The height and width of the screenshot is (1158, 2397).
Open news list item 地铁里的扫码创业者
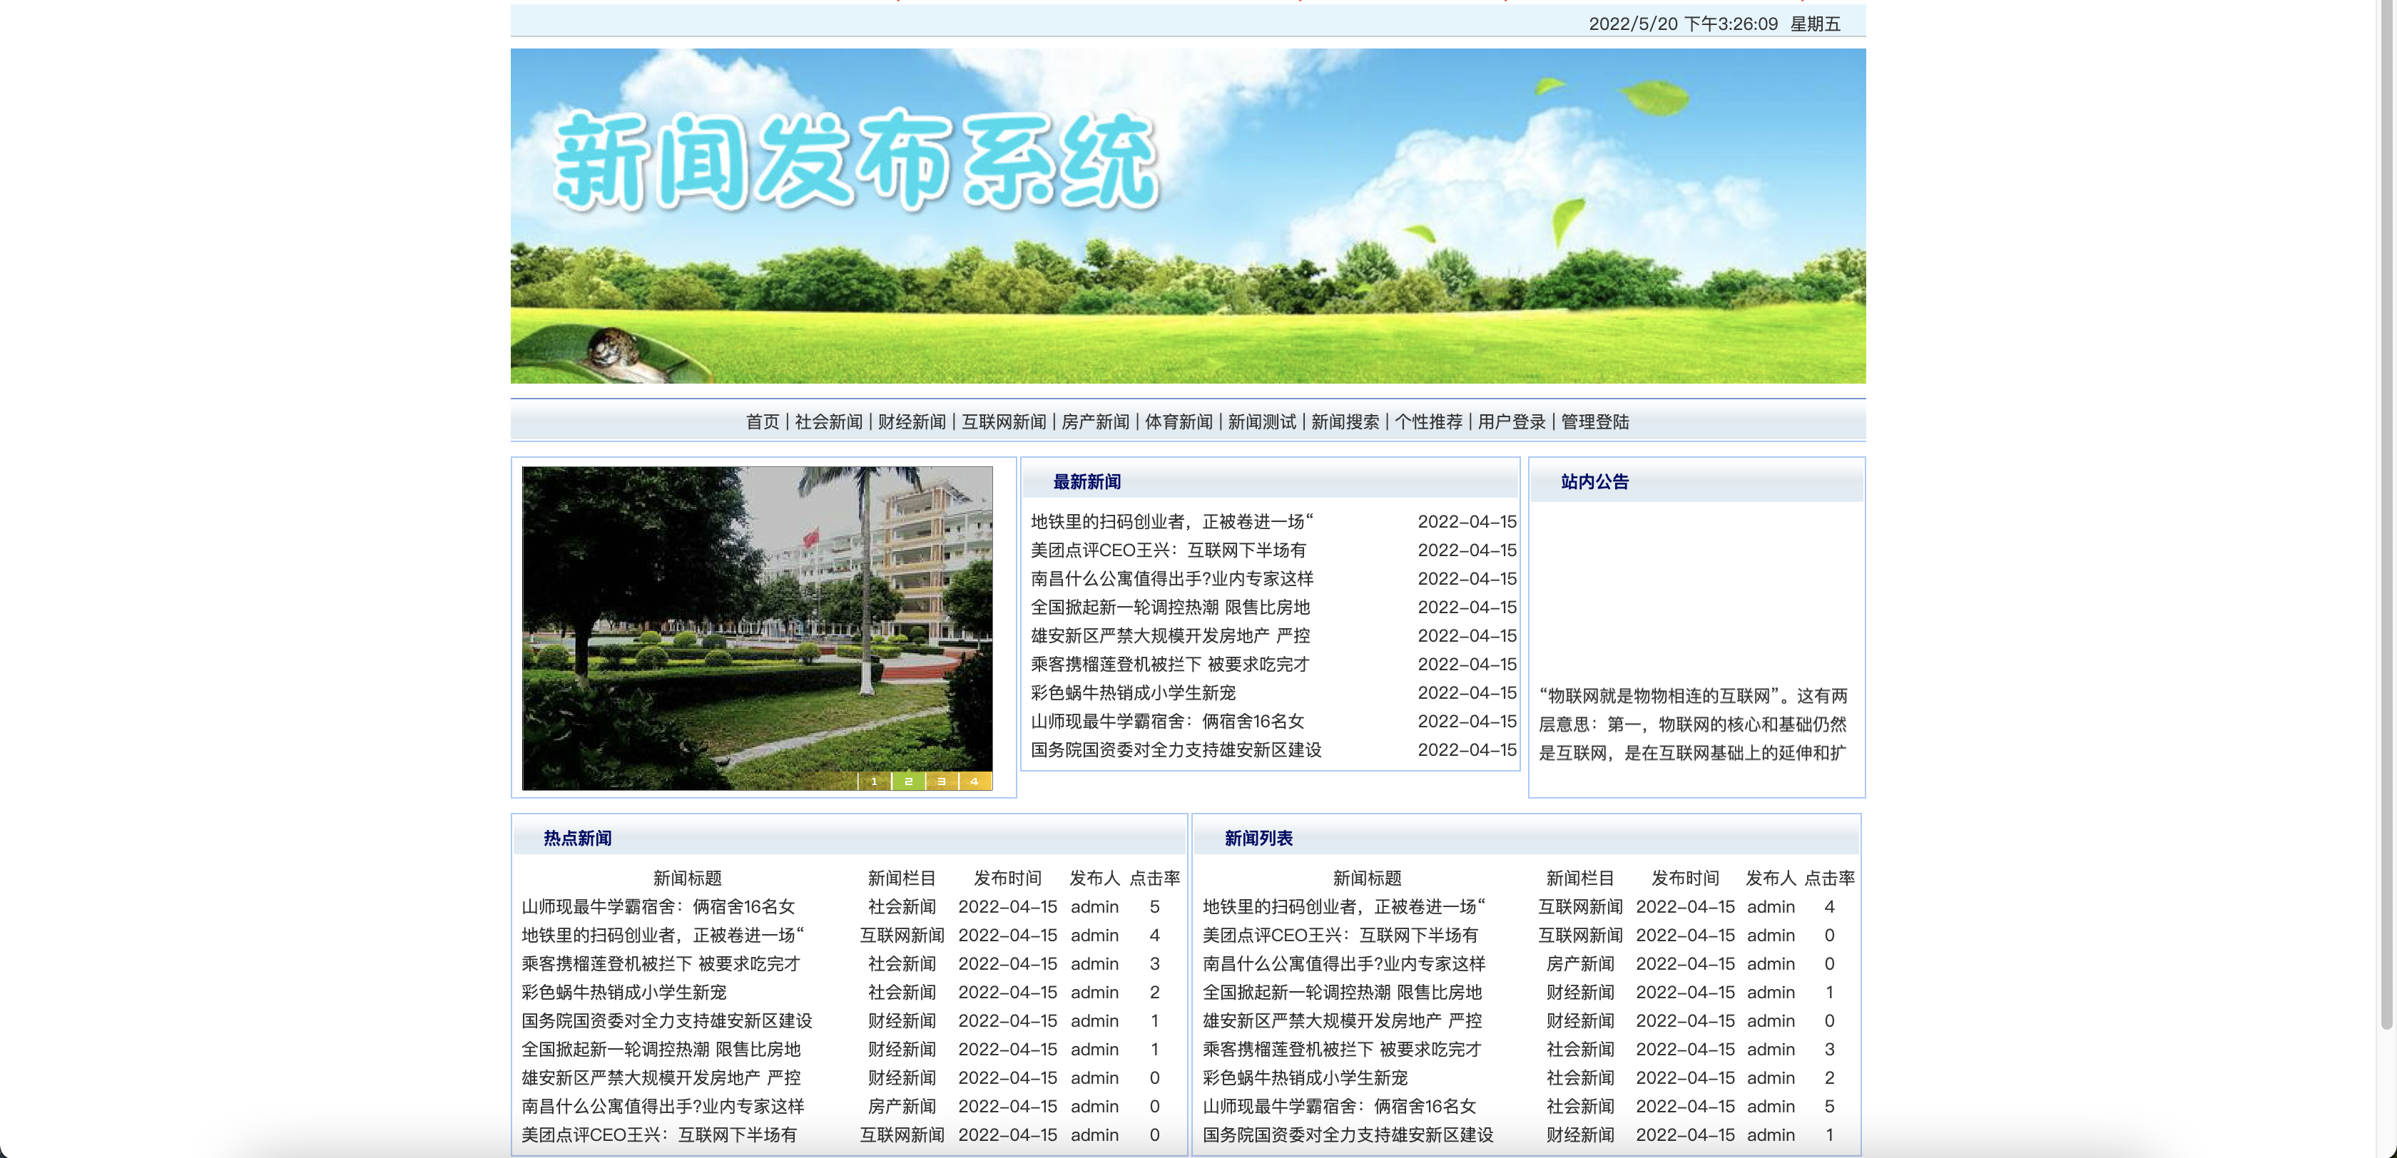point(1343,907)
